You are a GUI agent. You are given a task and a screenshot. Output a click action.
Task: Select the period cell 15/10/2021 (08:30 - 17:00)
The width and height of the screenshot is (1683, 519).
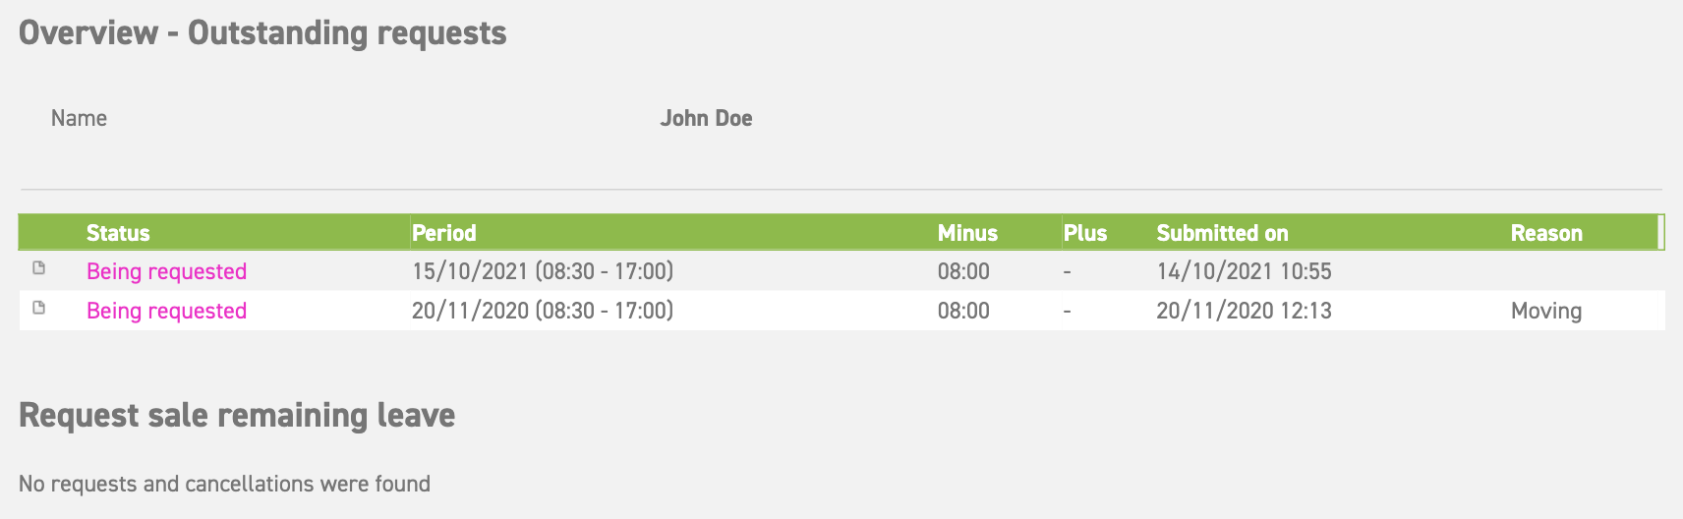[x=543, y=271]
